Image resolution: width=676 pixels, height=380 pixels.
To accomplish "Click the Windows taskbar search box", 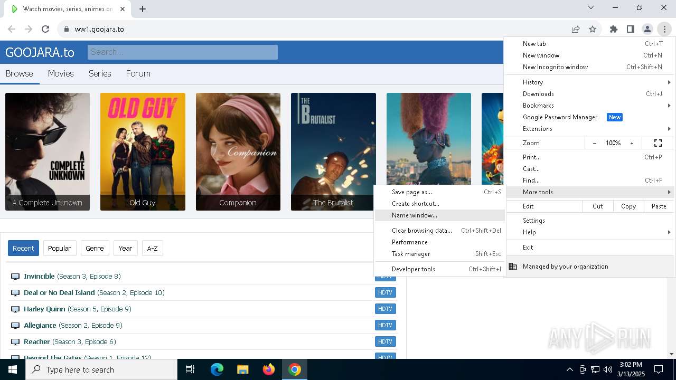I will click(101, 369).
